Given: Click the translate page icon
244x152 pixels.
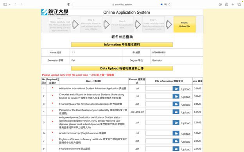Looking at the screenshot, I should 165,4.
